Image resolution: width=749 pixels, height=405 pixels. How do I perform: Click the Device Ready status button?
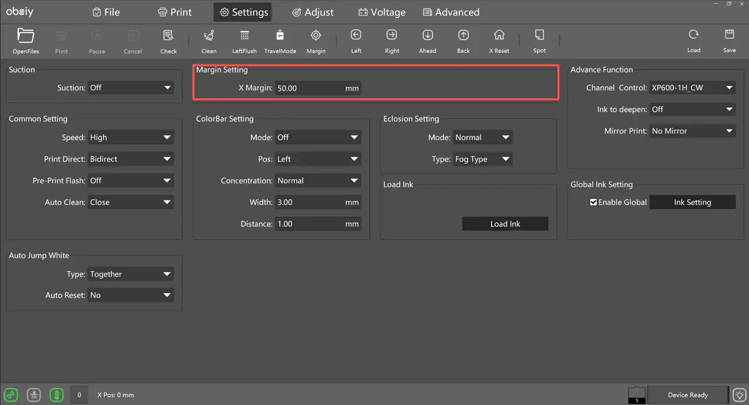click(x=688, y=395)
